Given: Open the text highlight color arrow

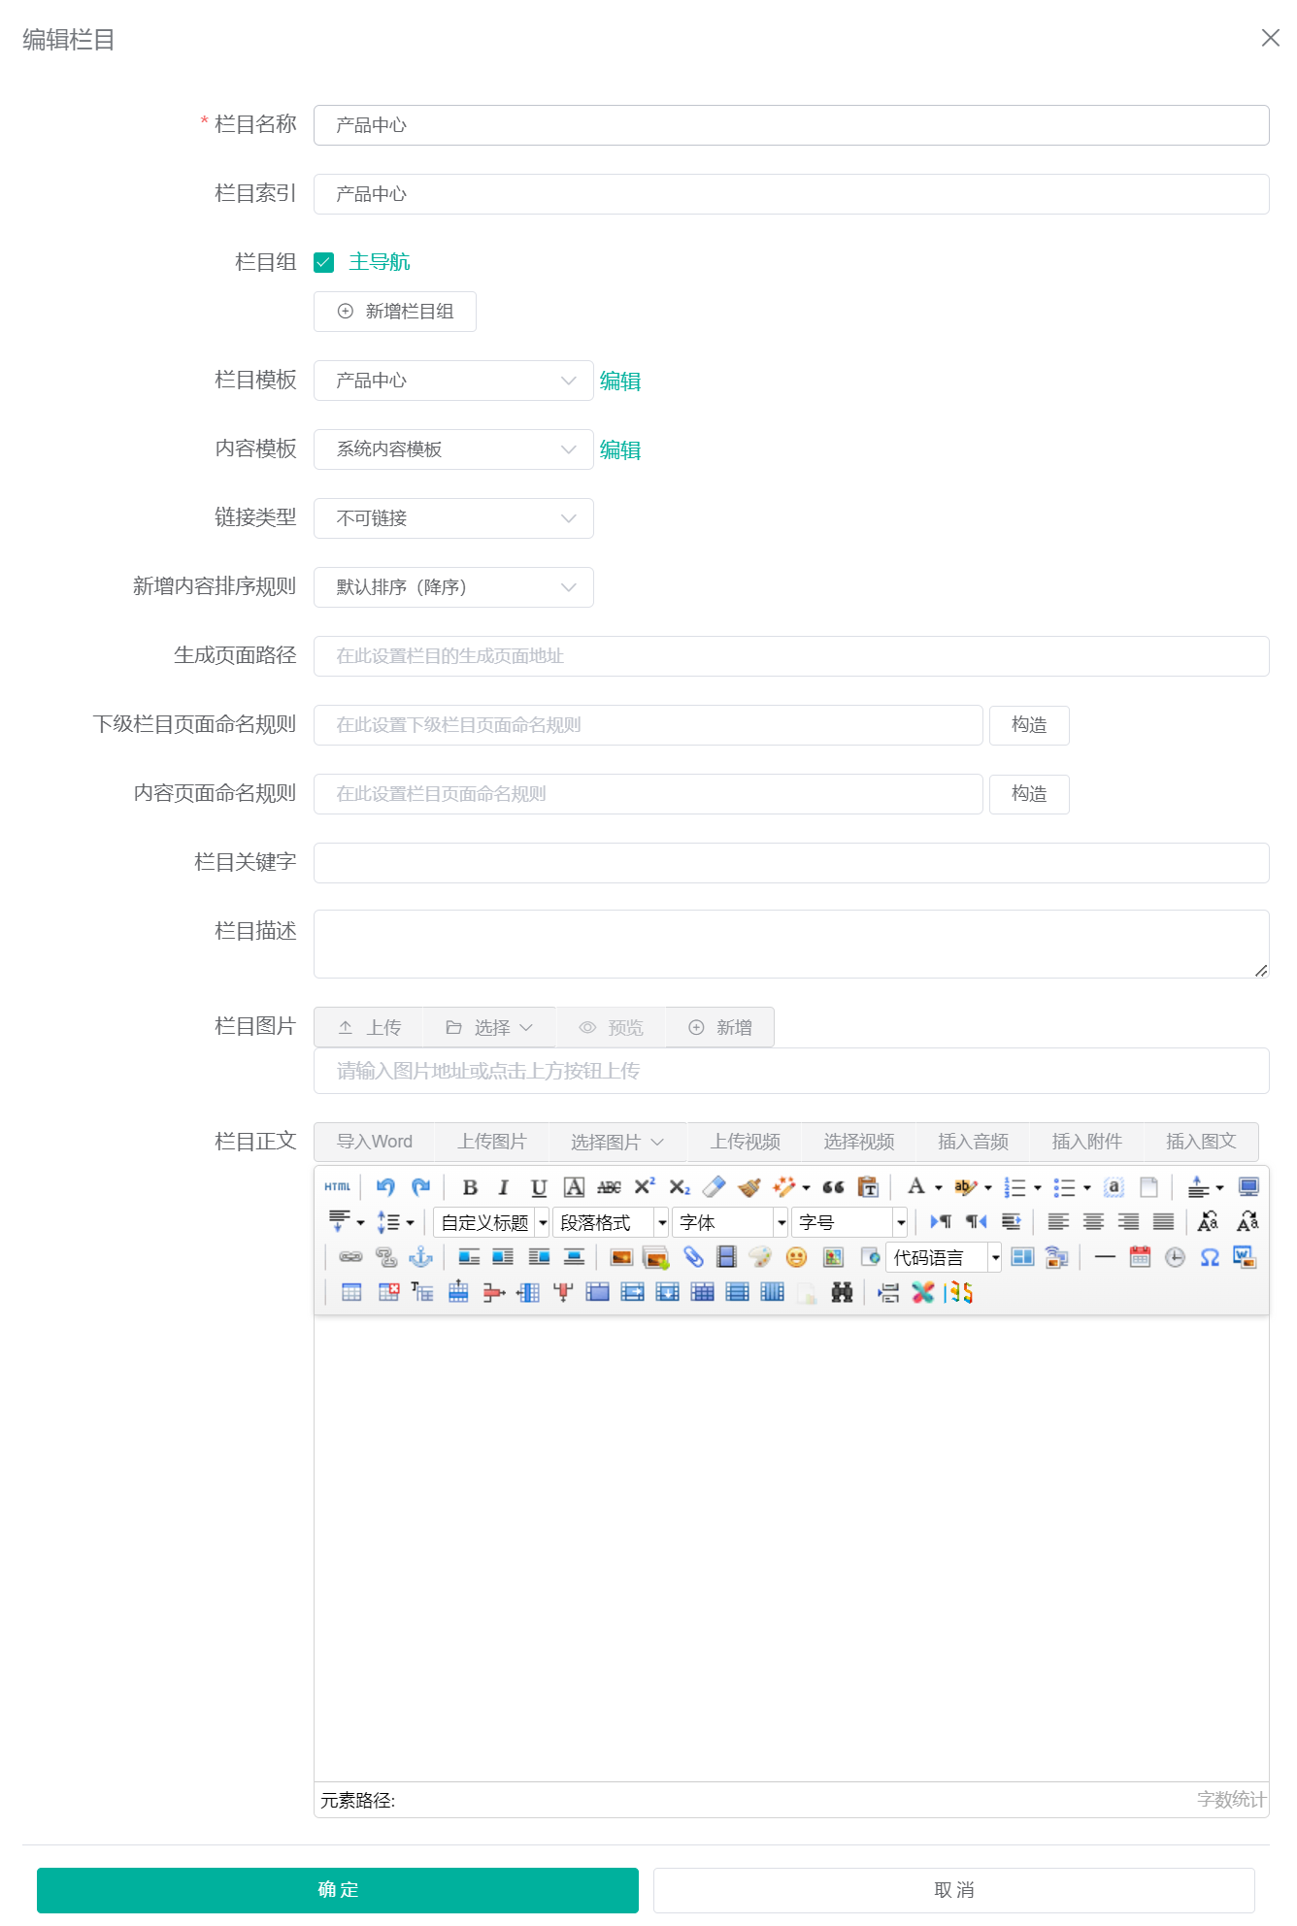Looking at the screenshot, I should (x=988, y=1187).
